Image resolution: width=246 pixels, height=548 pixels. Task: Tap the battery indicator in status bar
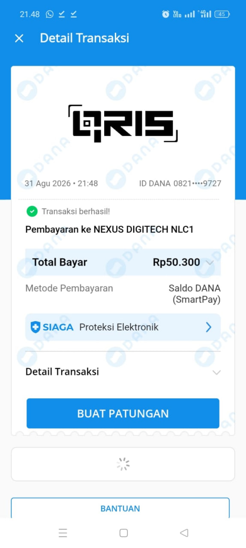(x=222, y=14)
